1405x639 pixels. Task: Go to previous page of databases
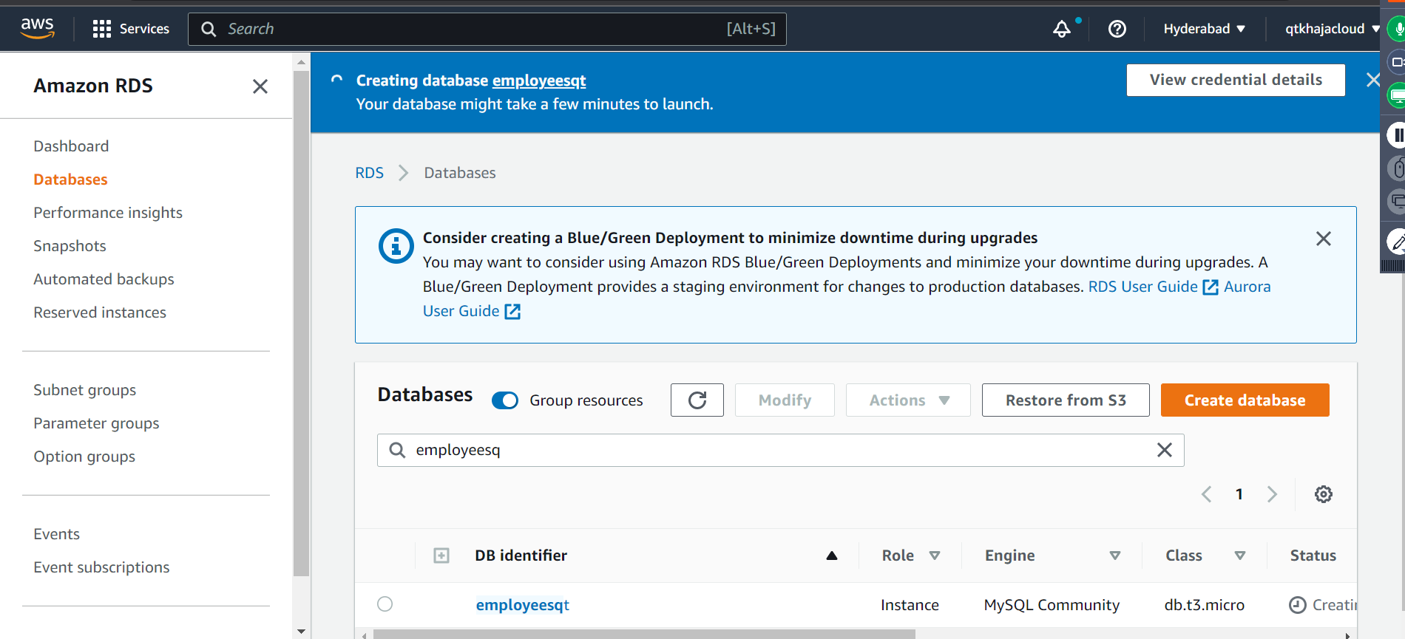click(x=1207, y=494)
